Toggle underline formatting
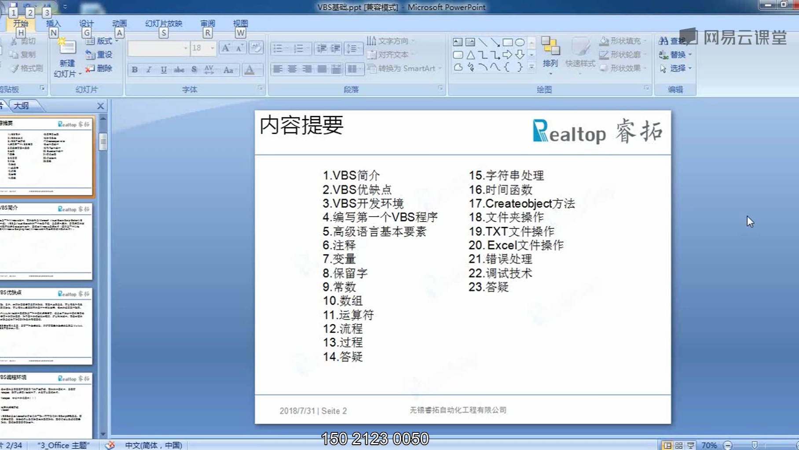 [164, 70]
